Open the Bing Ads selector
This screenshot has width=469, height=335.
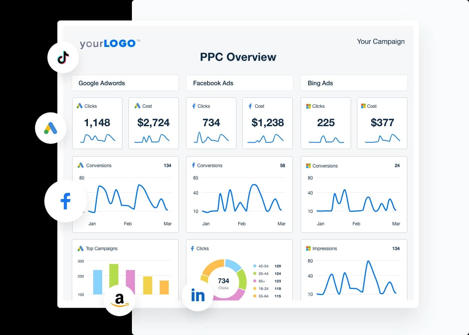(354, 83)
